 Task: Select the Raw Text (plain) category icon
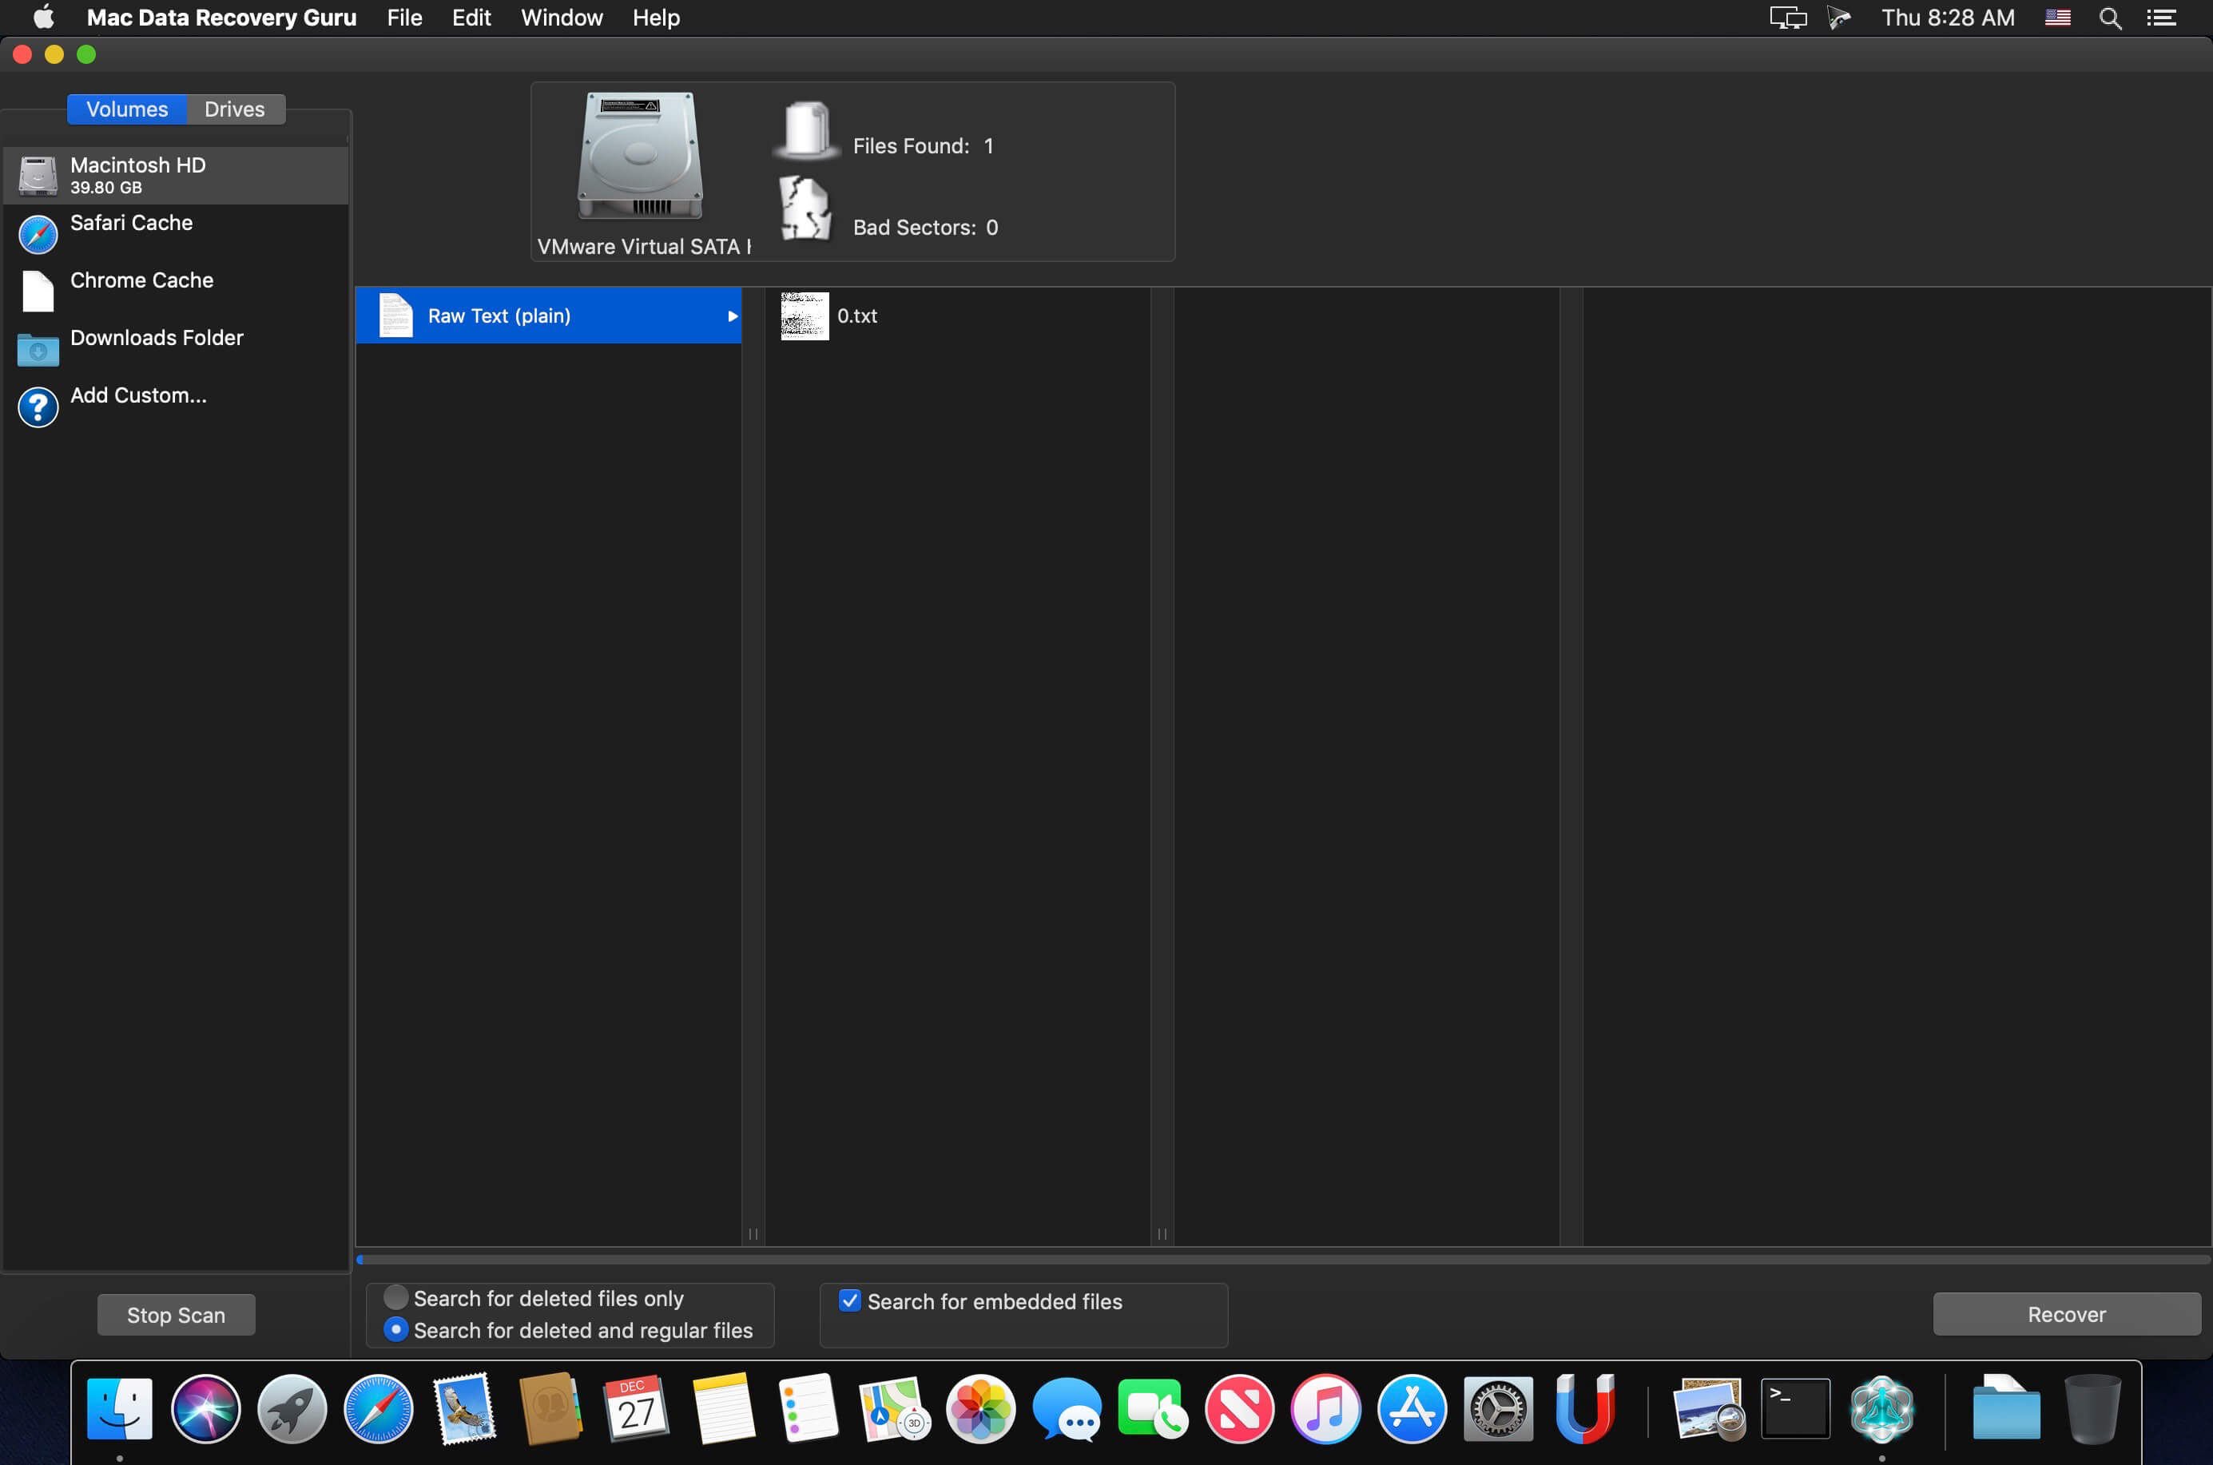[x=394, y=314]
